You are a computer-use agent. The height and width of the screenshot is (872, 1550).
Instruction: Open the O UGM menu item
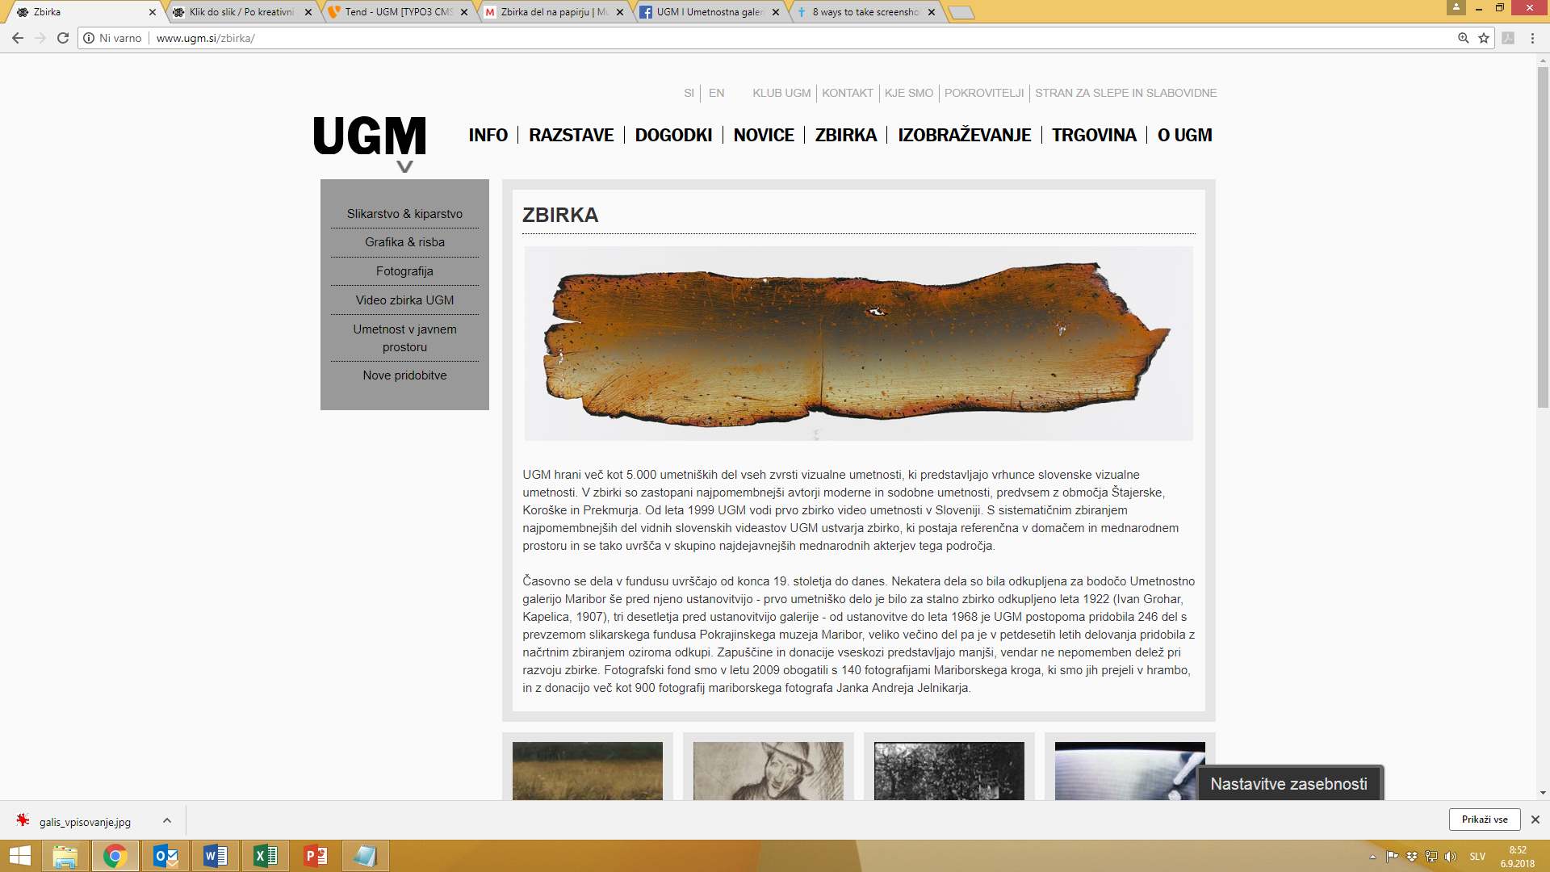[x=1185, y=135]
